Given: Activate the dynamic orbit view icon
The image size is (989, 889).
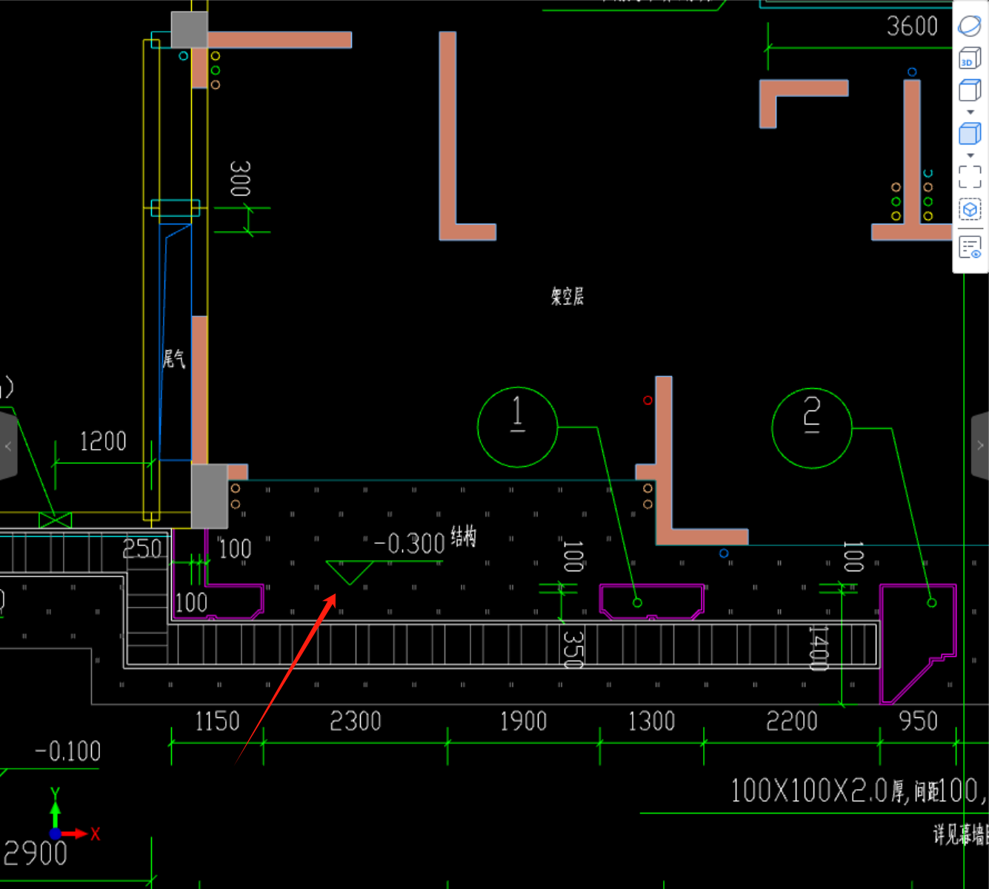Looking at the screenshot, I should click(970, 26).
